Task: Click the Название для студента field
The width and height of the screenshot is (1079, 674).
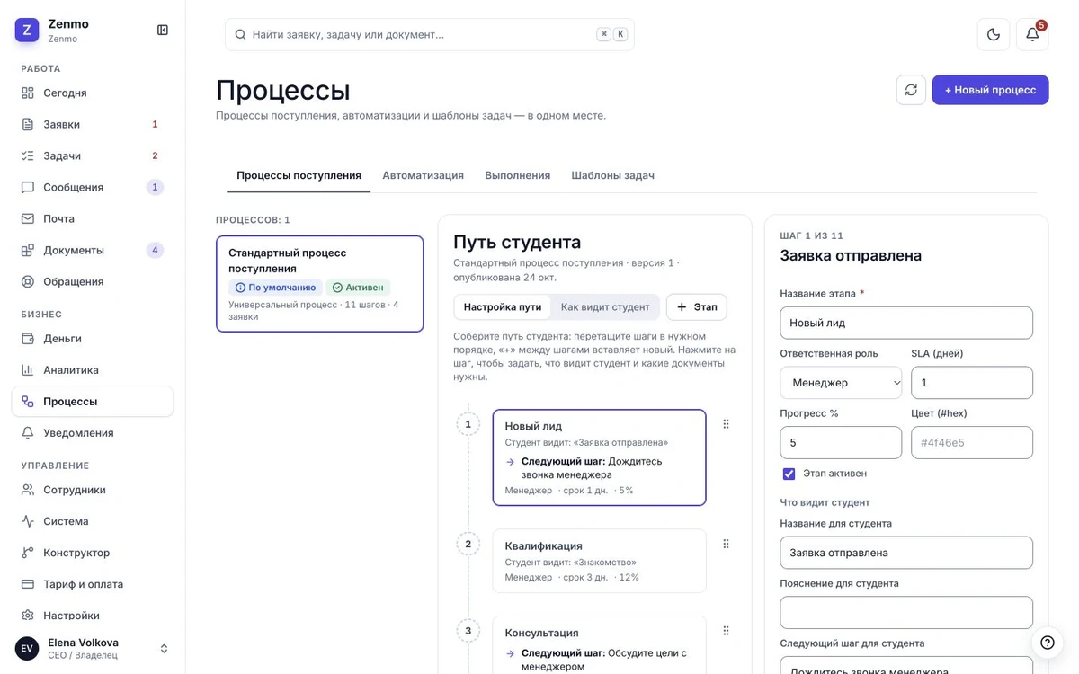Action: pyautogui.click(x=906, y=553)
